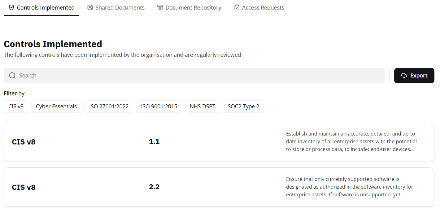The width and height of the screenshot is (440, 209).
Task: Open the CIS v8 control 2.2 card
Action: pyautogui.click(x=219, y=187)
